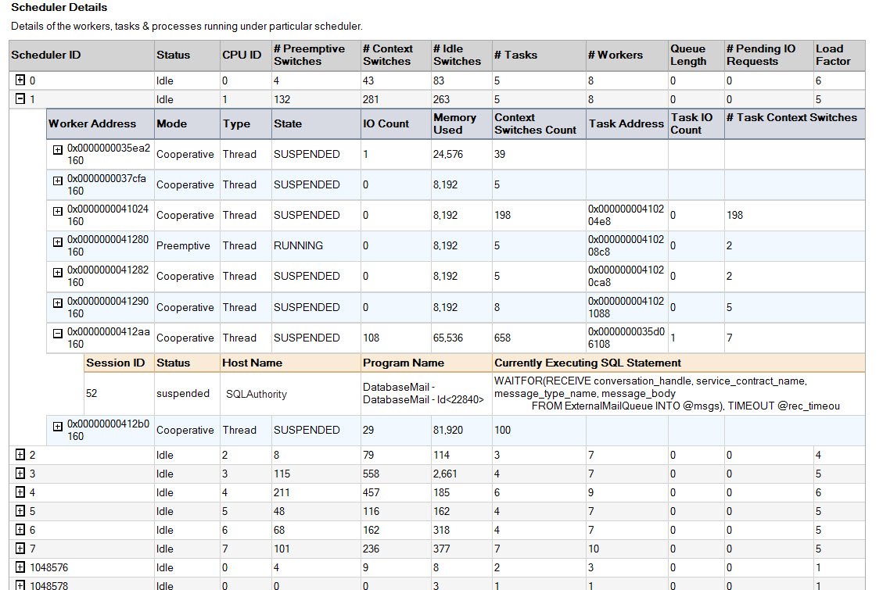890x590 pixels.
Task: Collapse worker 0x00000000412aa details
Action: click(x=57, y=334)
